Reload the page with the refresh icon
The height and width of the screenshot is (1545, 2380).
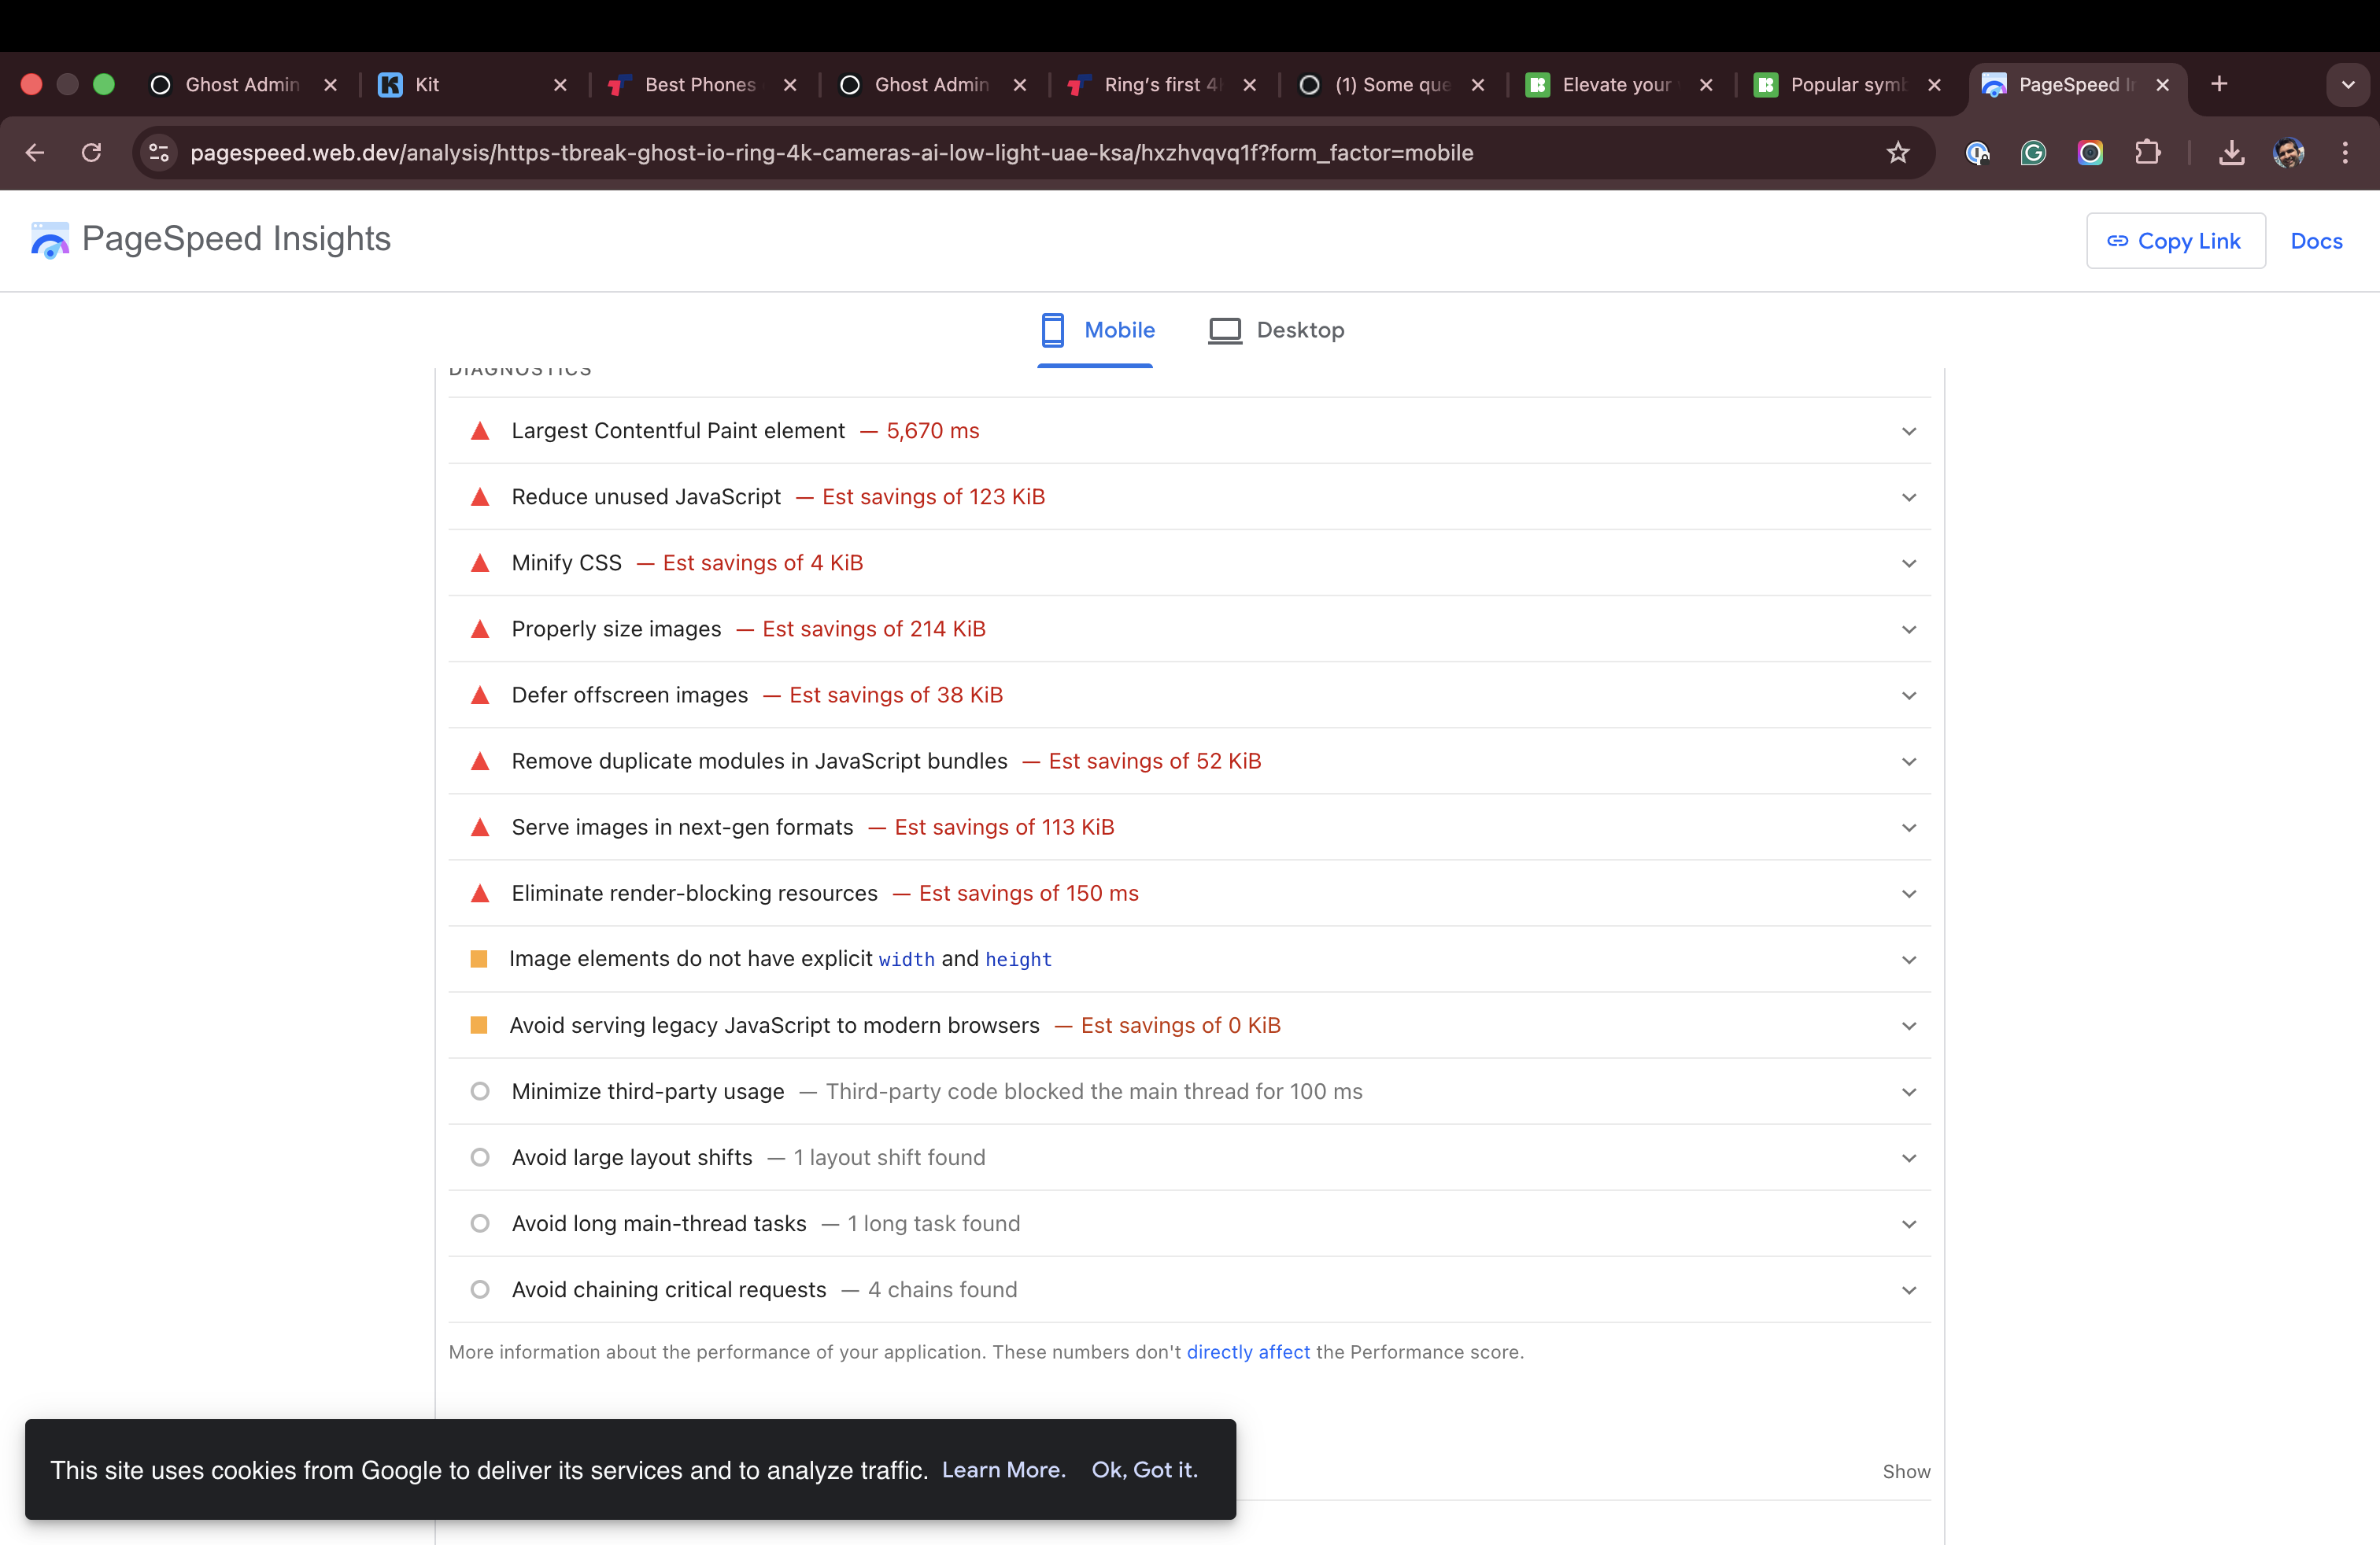click(x=91, y=153)
